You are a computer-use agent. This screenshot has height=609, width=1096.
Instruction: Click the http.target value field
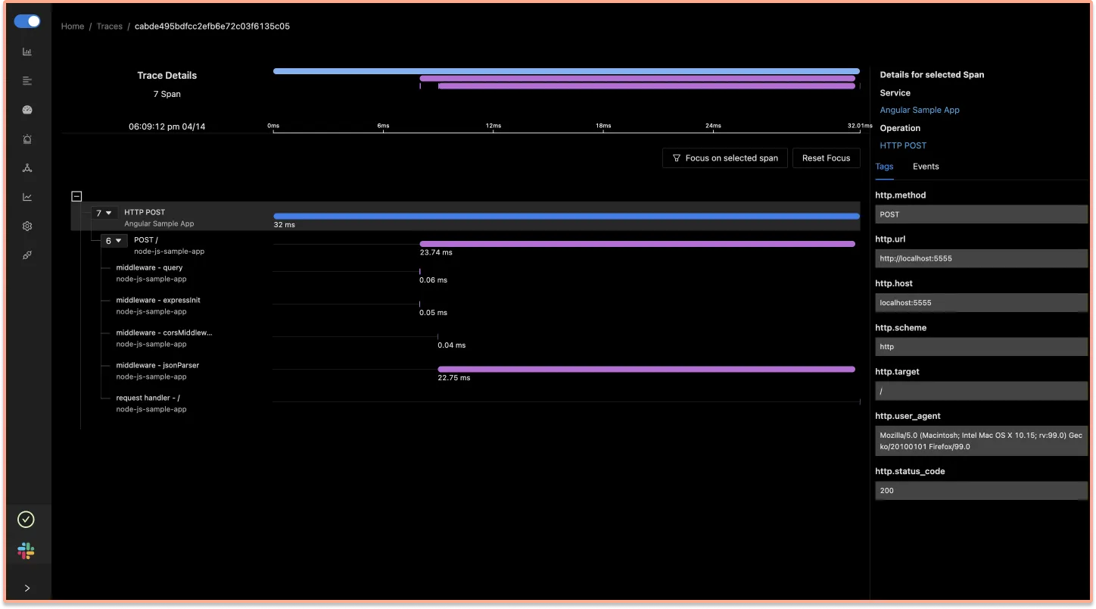point(981,391)
